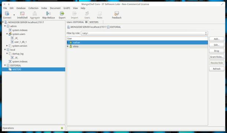The height and width of the screenshot is (133, 227).
Task: Close the Users: EDITORIAL tab
Action: tap(86, 22)
